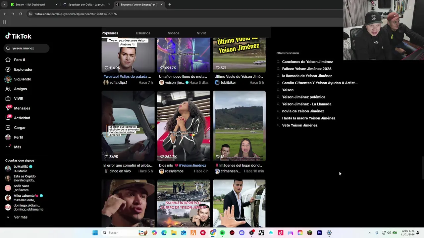Click #YeisonJiménez hashtag in rossylemos caption
Image resolution: width=424 pixels, height=238 pixels.
pyautogui.click(x=192, y=165)
